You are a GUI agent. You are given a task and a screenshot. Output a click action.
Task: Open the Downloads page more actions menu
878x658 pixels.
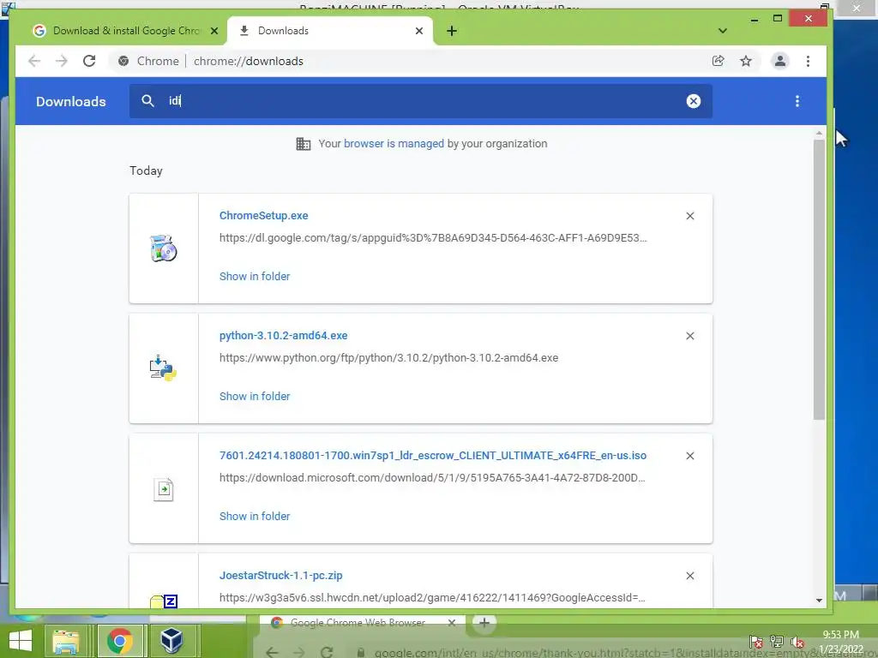797,101
